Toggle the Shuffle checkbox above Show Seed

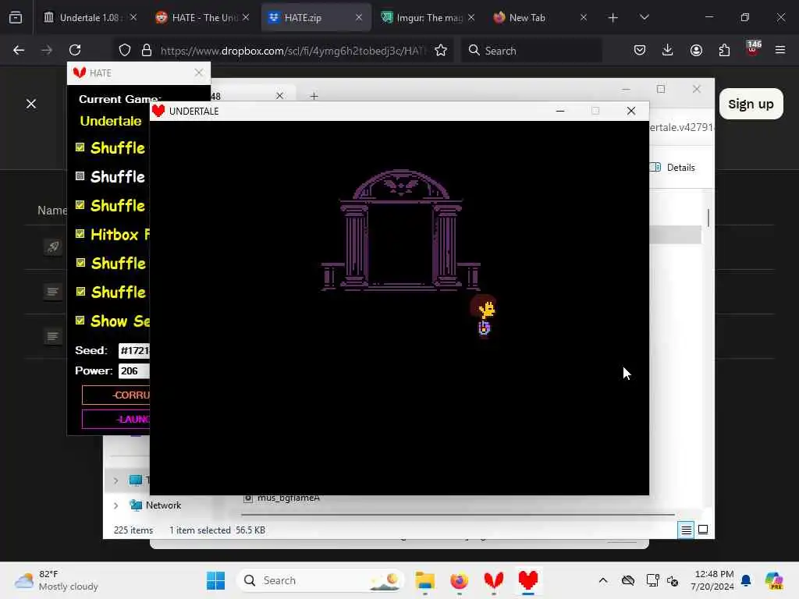(80, 292)
